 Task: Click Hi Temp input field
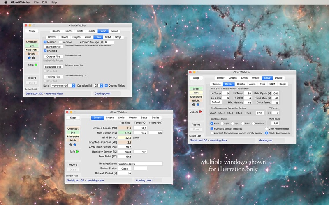coord(248,93)
